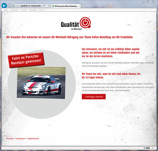The image size is (158, 151).
Task: Open the Home page icon
Action: pos(147,6)
